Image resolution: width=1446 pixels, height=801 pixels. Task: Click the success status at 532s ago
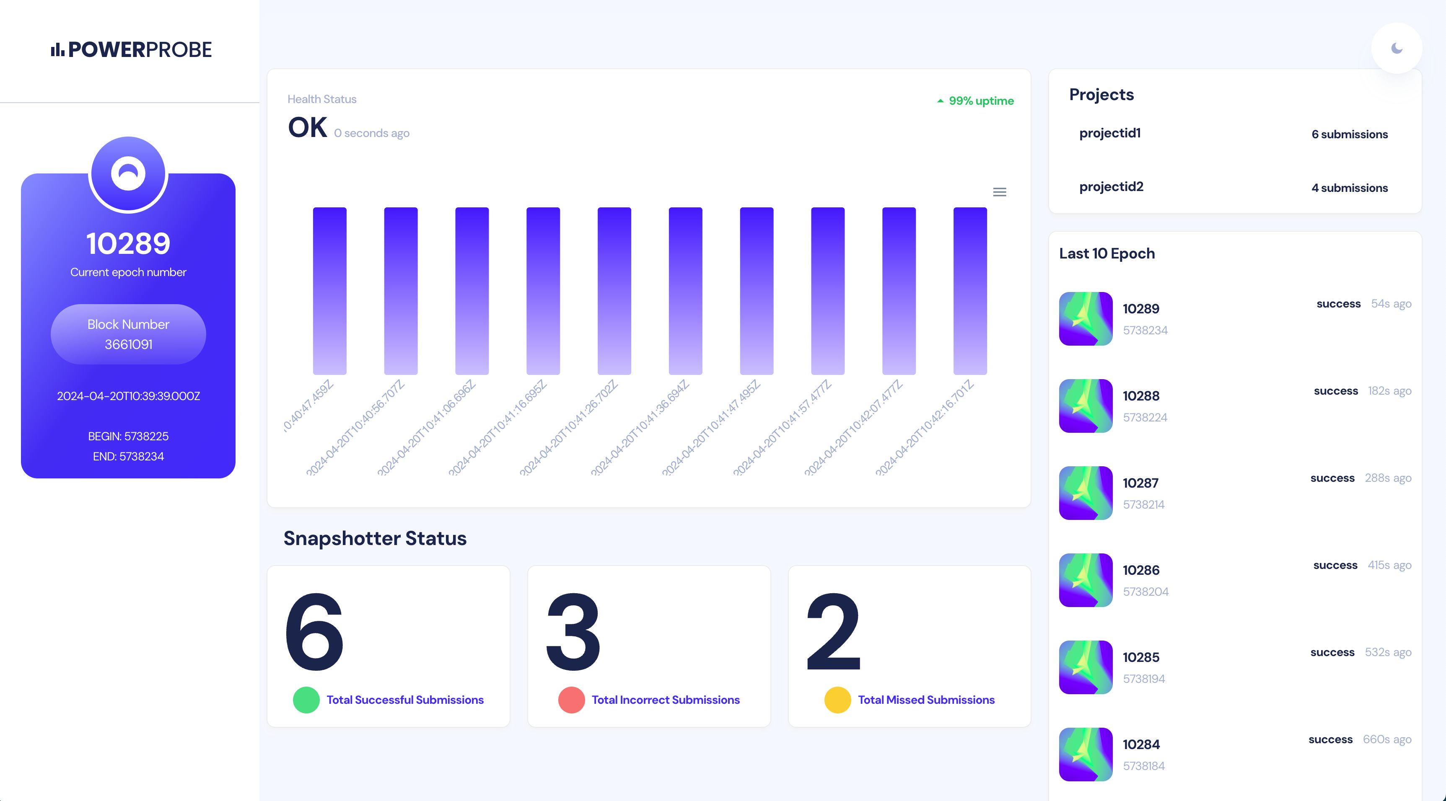coord(1332,652)
